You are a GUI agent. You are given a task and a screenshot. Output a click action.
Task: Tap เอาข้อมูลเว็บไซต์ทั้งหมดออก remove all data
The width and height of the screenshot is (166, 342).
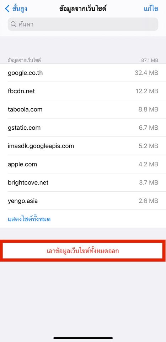click(83, 251)
